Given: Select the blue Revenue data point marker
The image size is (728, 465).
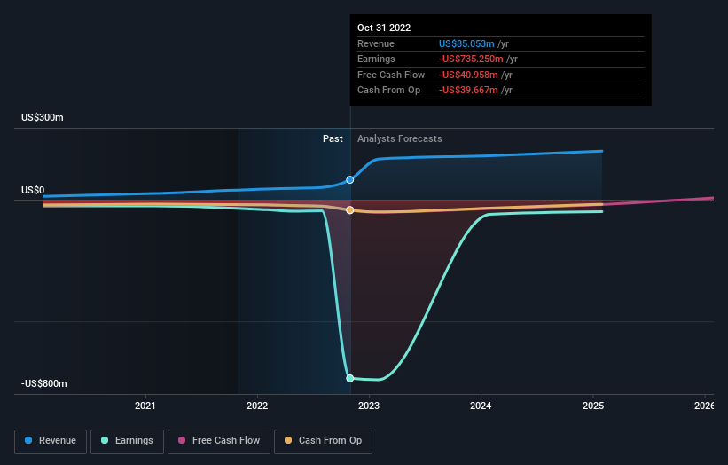Looking at the screenshot, I should point(350,180).
